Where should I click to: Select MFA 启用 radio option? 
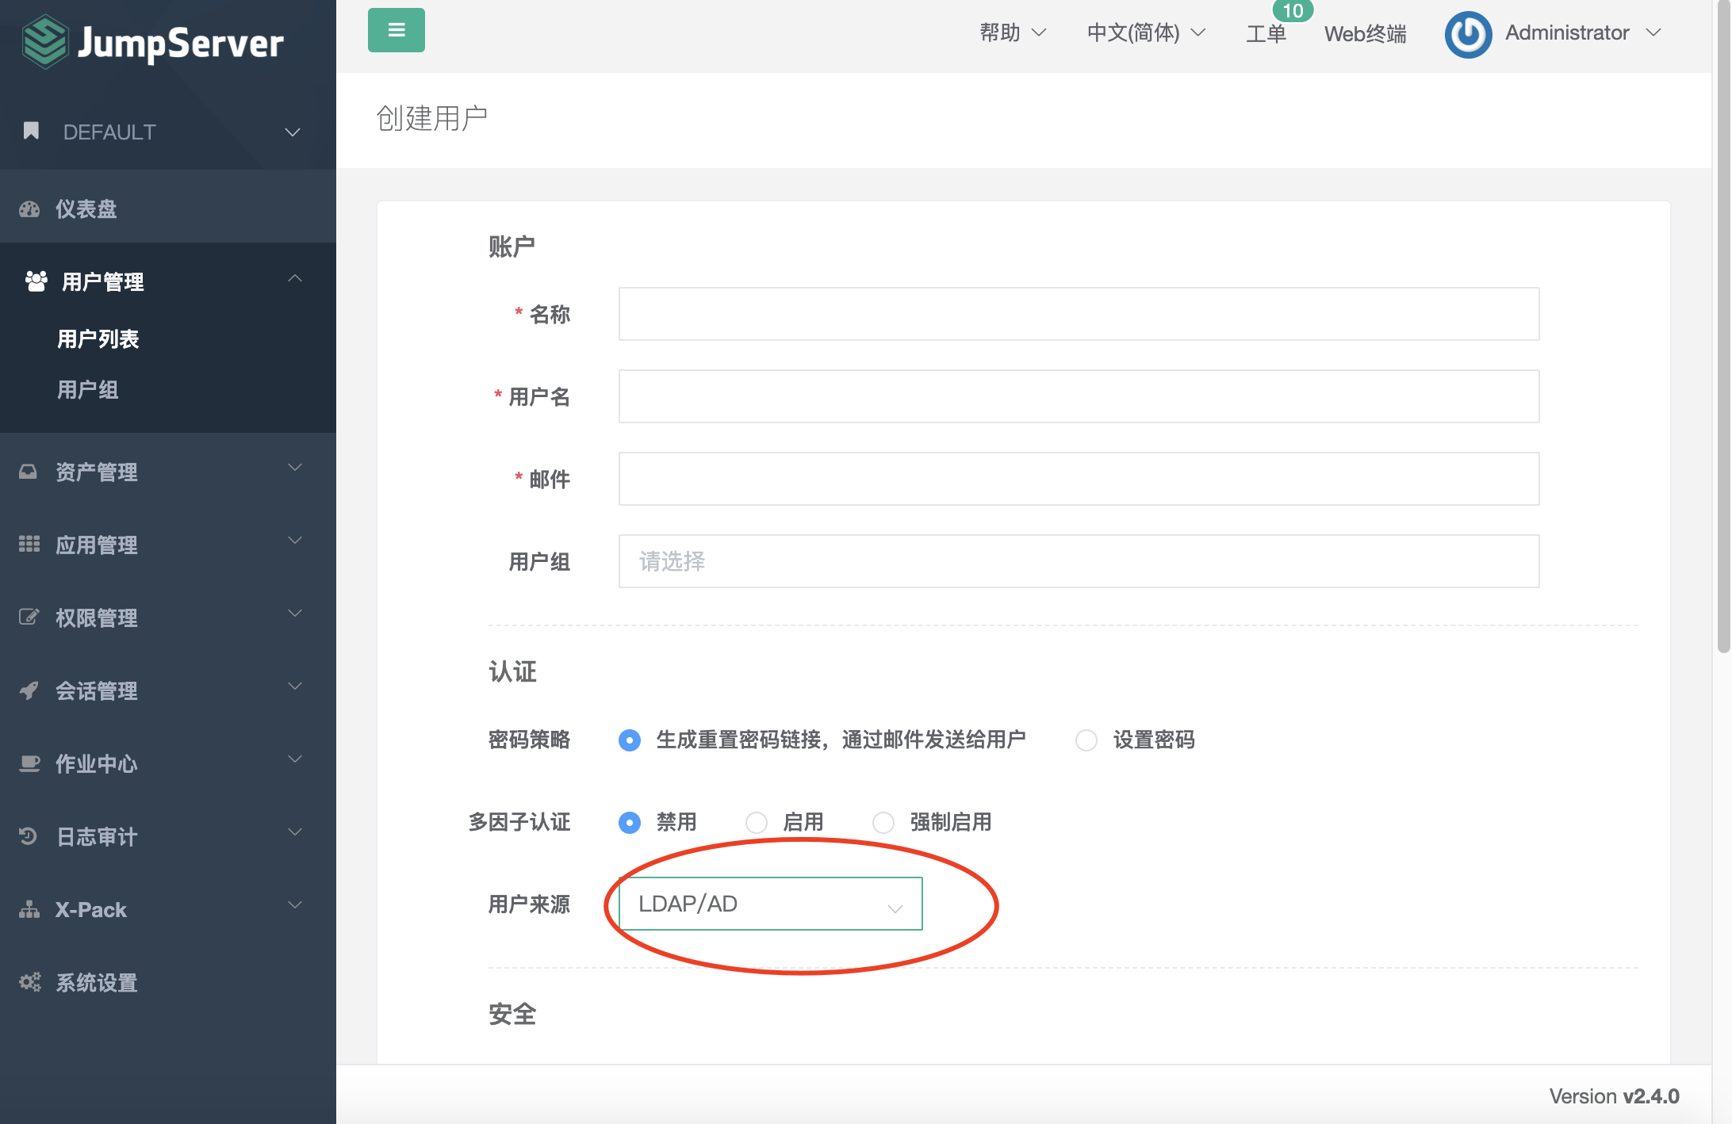pos(757,823)
